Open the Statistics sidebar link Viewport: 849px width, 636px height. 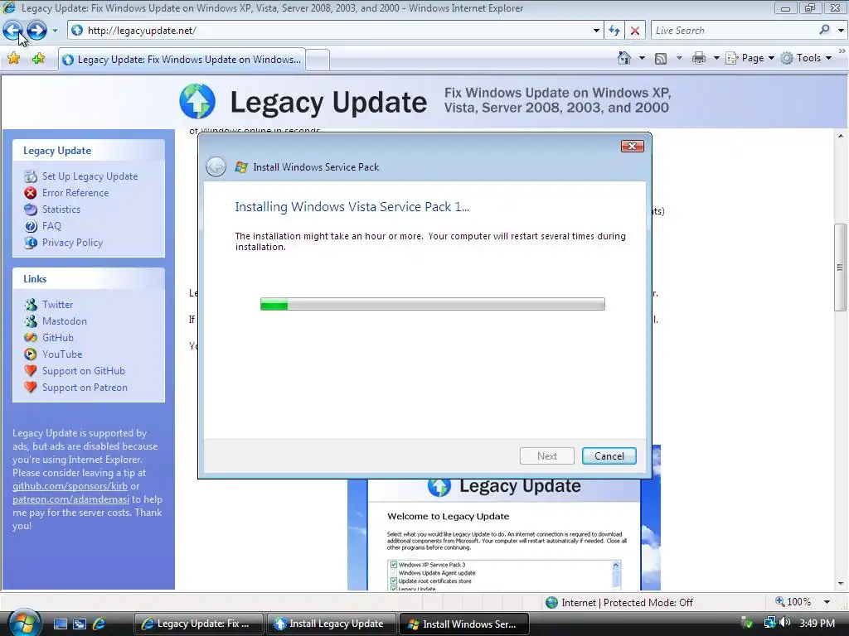[x=61, y=210]
